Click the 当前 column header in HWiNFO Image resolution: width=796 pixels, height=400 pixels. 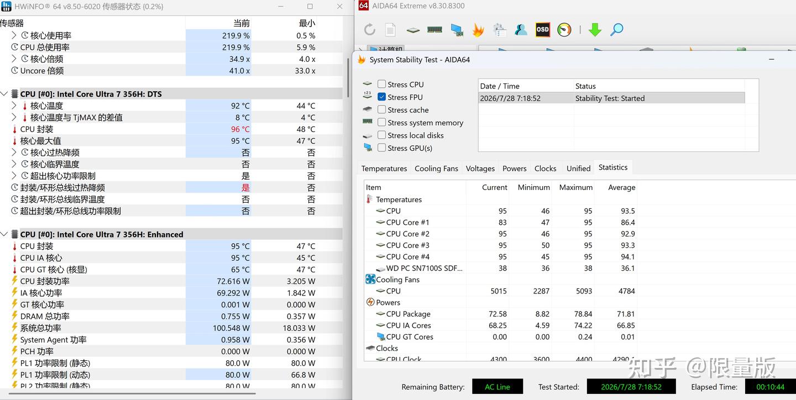click(242, 23)
